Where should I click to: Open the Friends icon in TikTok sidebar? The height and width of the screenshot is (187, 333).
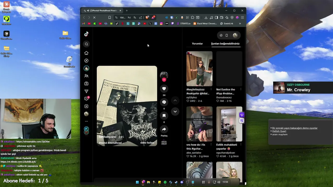tap(86, 76)
